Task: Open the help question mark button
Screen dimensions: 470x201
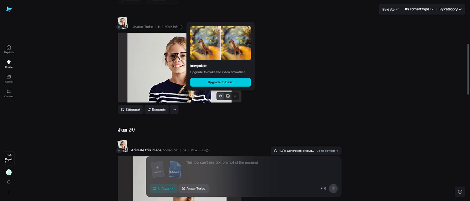Action: tap(460, 191)
